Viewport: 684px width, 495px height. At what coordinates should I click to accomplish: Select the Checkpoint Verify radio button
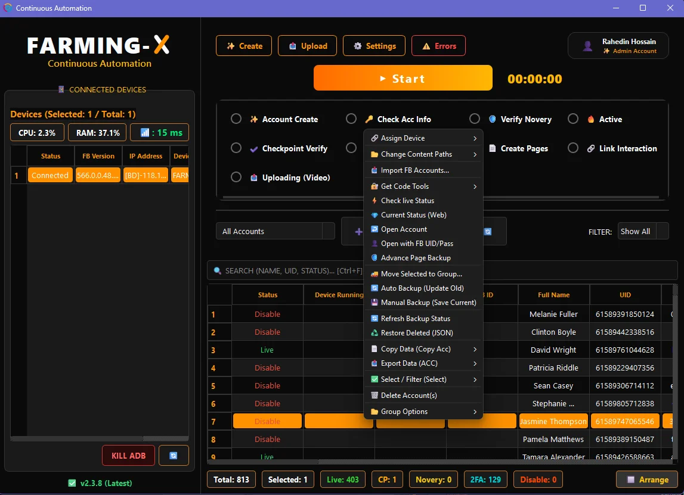point(236,148)
